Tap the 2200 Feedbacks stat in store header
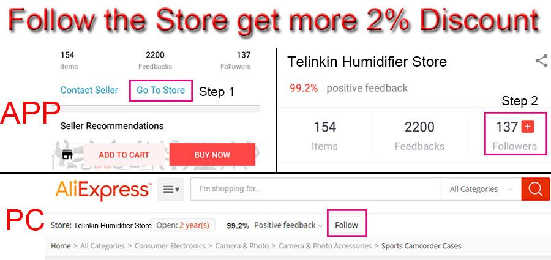Image resolution: width=551 pixels, height=260 pixels. coord(419,136)
